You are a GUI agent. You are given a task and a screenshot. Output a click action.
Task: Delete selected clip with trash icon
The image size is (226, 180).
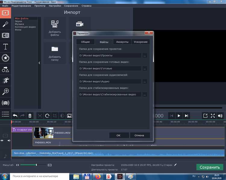(x=30, y=115)
